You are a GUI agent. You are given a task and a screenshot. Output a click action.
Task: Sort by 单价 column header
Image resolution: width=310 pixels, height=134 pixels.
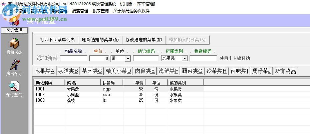pyautogui.click(x=134, y=82)
